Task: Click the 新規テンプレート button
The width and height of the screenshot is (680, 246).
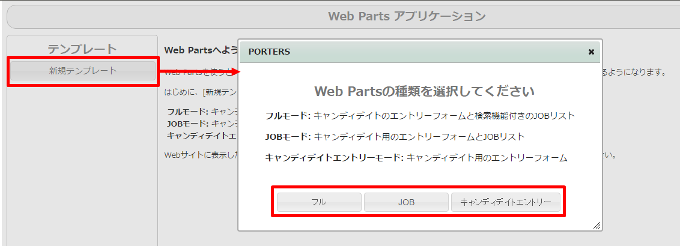Action: 82,71
